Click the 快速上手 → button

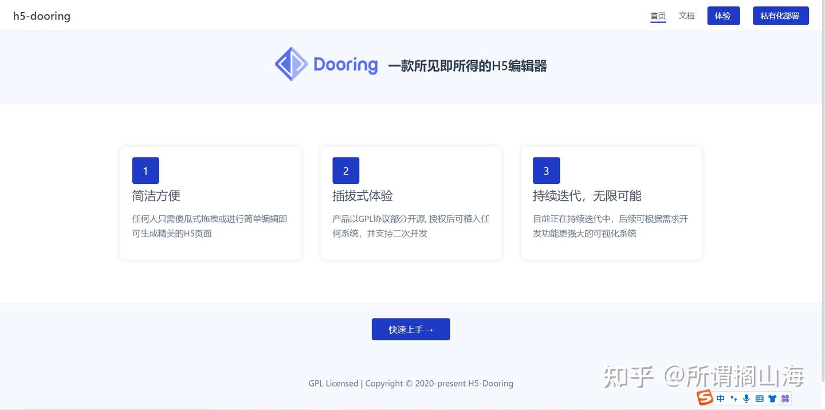(x=411, y=329)
